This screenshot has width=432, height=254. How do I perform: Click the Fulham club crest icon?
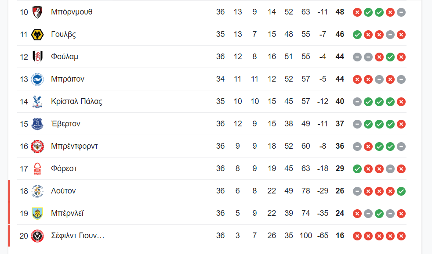(x=37, y=57)
